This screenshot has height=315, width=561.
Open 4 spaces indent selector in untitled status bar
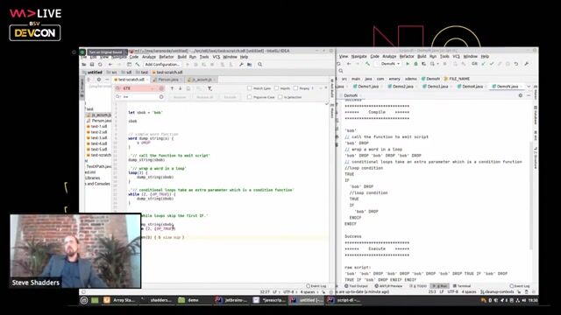coord(309,291)
